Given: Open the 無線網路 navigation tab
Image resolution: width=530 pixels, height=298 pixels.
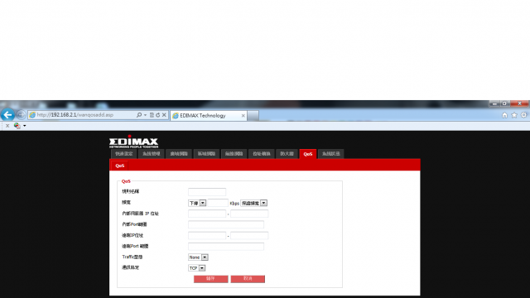Looking at the screenshot, I should coord(234,154).
